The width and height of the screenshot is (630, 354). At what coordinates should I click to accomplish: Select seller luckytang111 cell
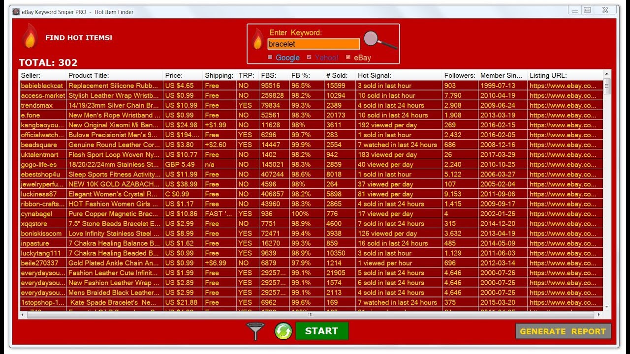pos(43,253)
